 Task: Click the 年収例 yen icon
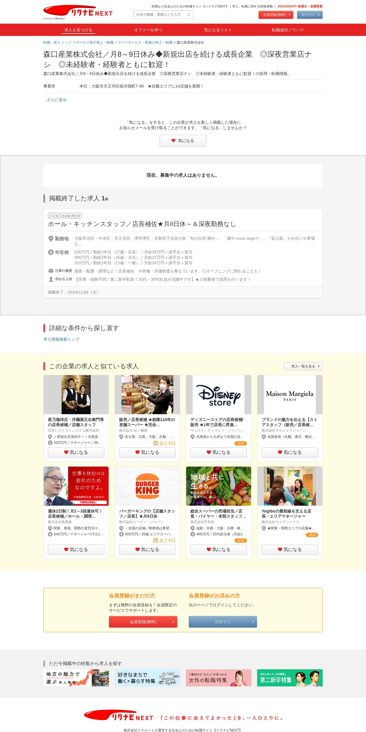pyautogui.click(x=51, y=252)
